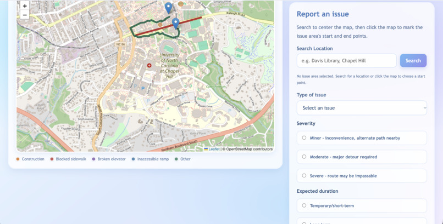Viewport: 443px width, 224px height.
Task: Click the red hospital cross icon on map
Action: [149, 66]
